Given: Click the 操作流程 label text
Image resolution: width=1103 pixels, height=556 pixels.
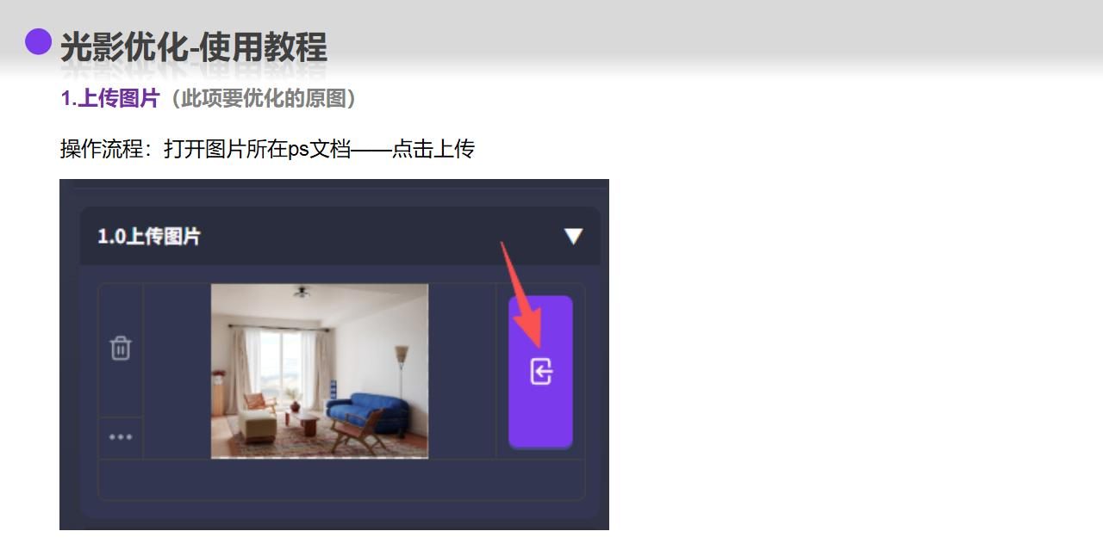Looking at the screenshot, I should click(x=101, y=149).
